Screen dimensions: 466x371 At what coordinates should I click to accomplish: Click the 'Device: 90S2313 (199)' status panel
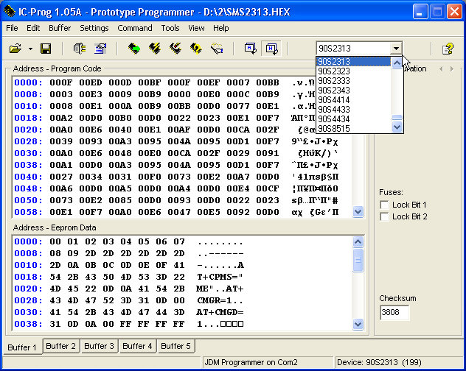point(399,362)
